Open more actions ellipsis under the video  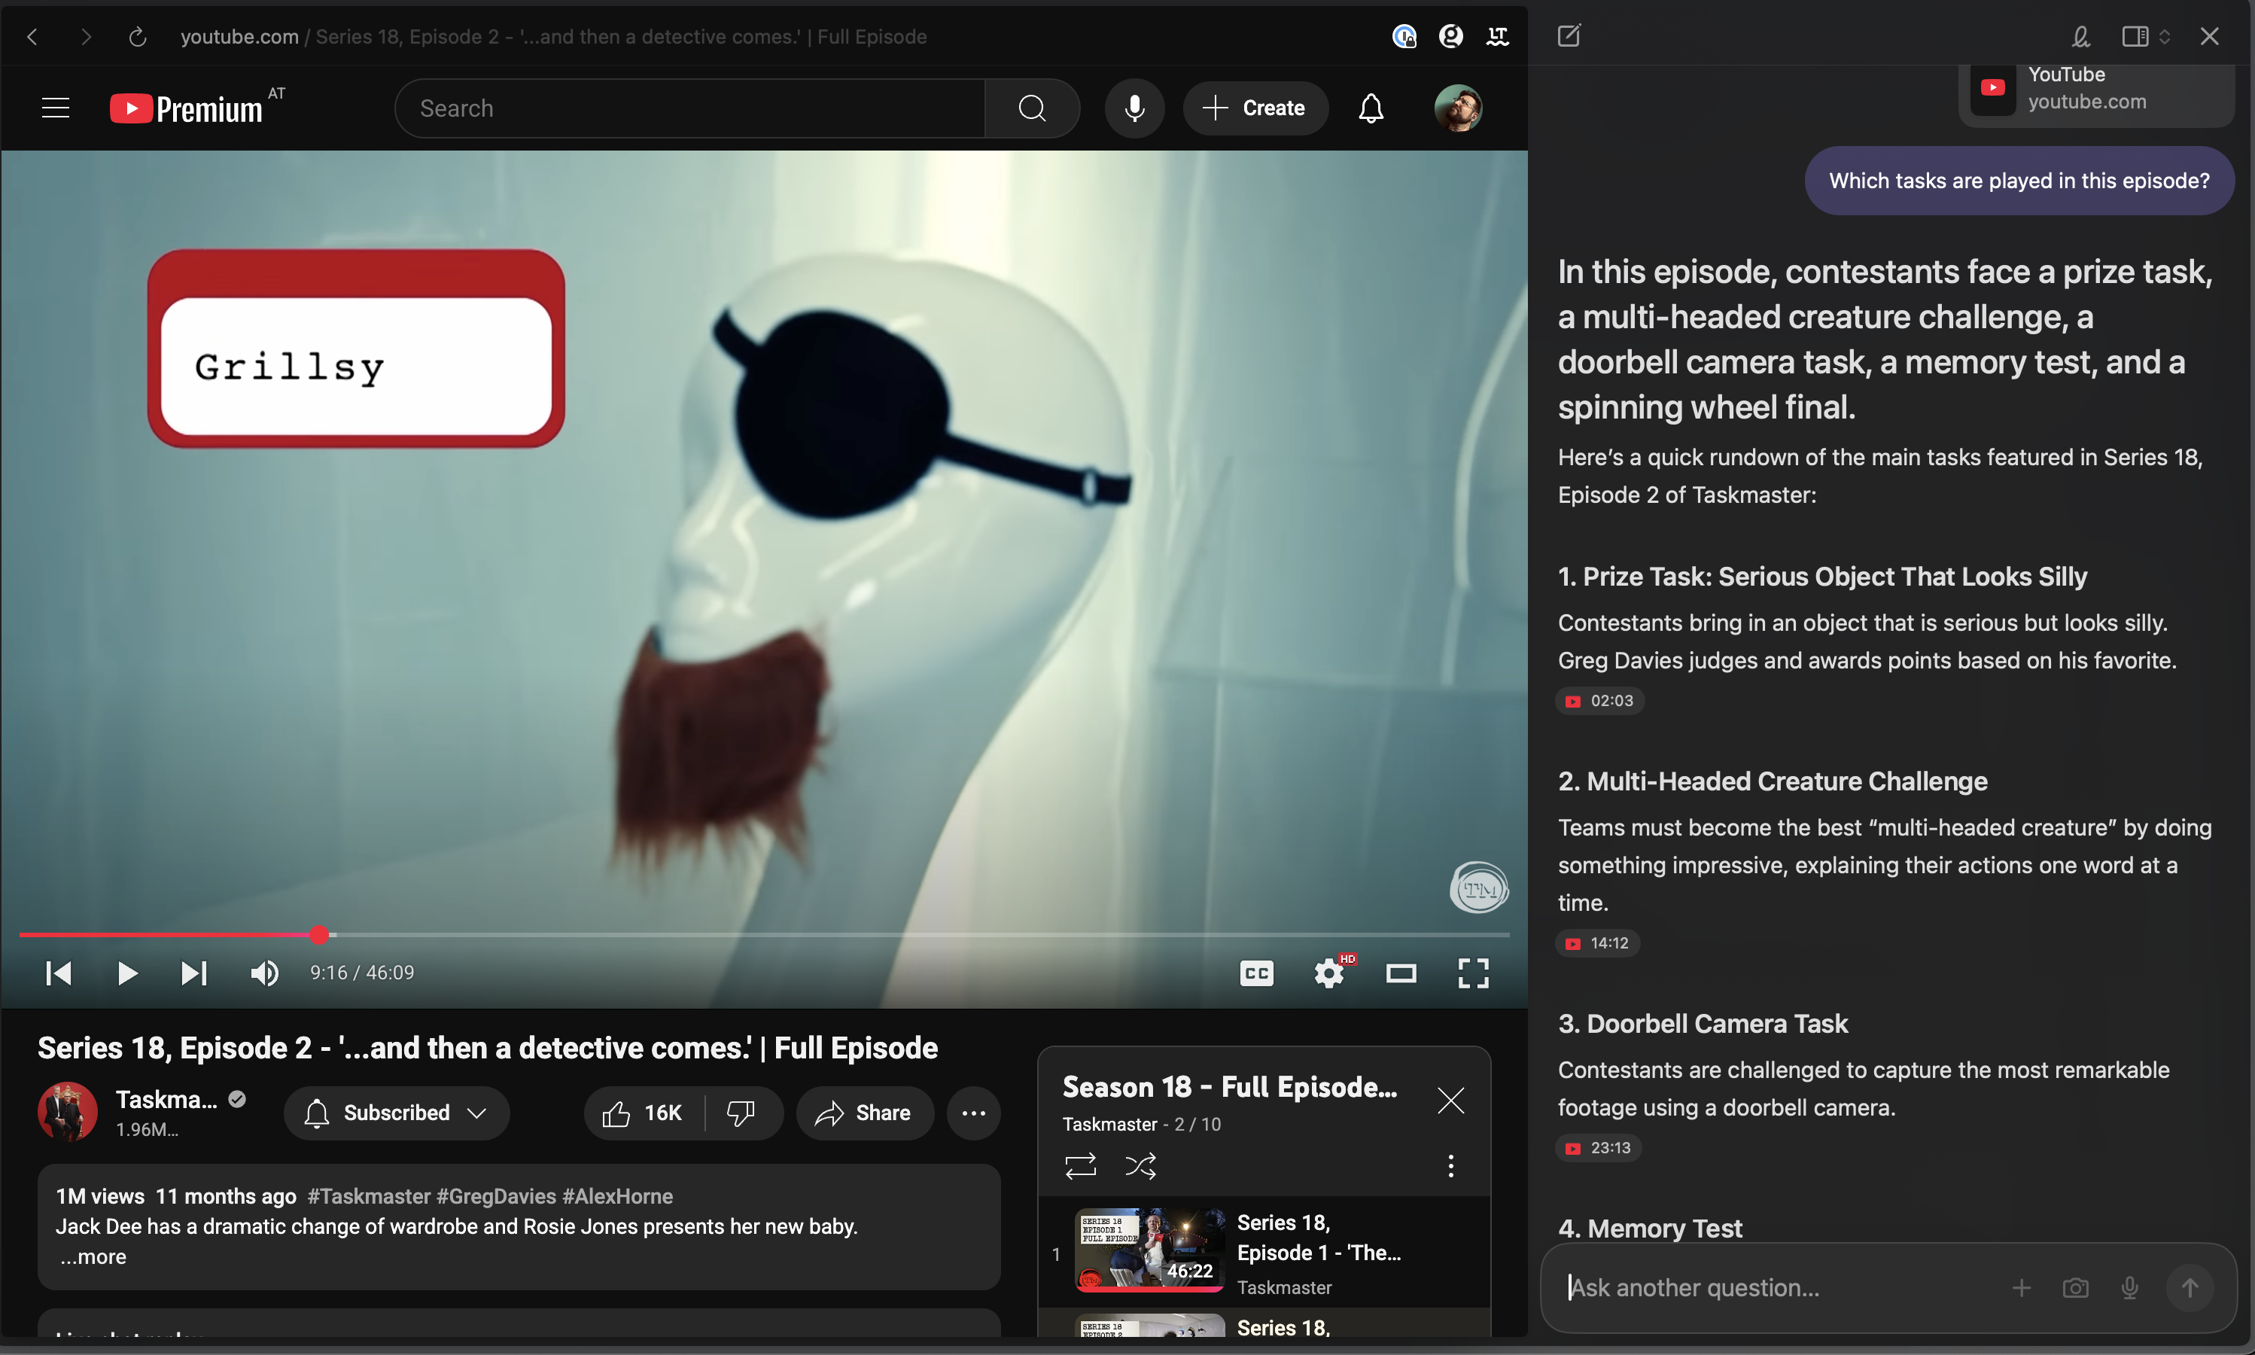(973, 1113)
